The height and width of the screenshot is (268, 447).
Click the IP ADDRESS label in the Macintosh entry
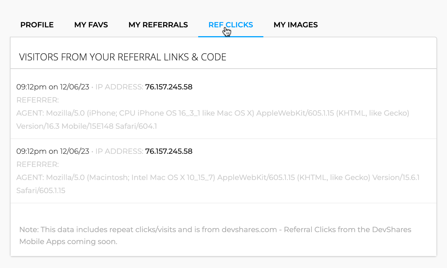tap(119, 151)
